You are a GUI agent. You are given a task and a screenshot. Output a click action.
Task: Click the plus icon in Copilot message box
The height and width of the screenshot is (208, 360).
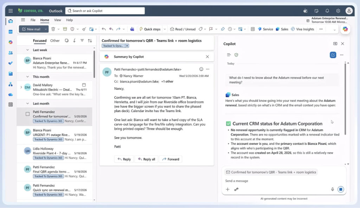coord(227,189)
